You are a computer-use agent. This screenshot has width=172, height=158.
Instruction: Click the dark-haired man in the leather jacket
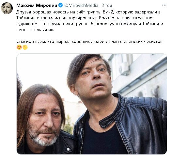click(x=110, y=105)
